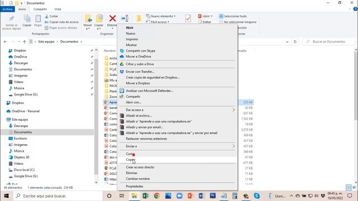Click the Nombre column header
The image size is (358, 201).
(110, 51)
